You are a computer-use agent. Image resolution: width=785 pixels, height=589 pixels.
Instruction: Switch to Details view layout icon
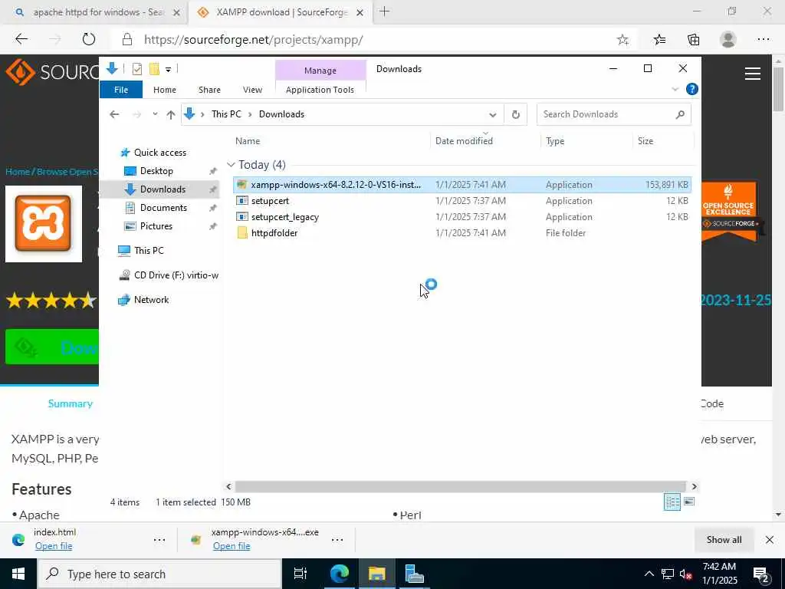(x=672, y=502)
